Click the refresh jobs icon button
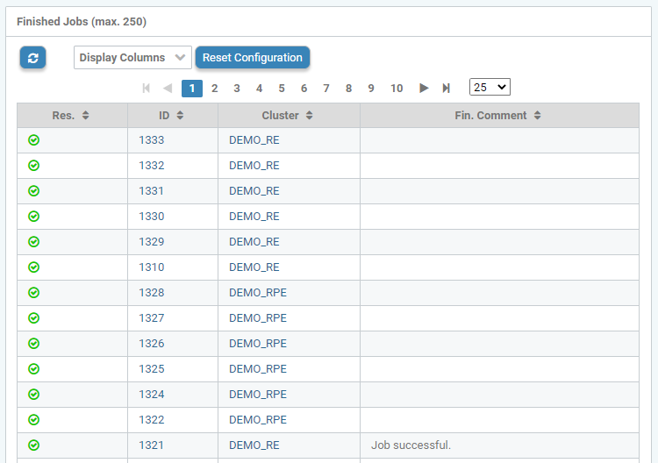The height and width of the screenshot is (463, 658). tap(33, 58)
